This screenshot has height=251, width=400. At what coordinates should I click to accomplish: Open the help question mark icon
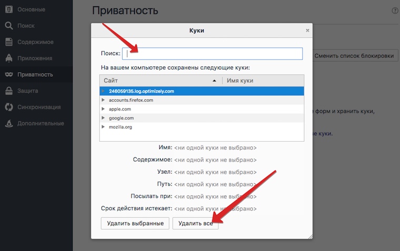(395, 11)
